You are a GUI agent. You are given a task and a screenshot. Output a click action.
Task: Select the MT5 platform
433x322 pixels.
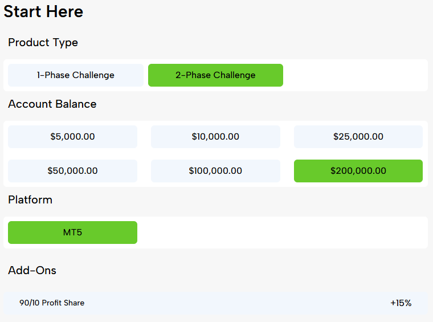[x=72, y=233]
